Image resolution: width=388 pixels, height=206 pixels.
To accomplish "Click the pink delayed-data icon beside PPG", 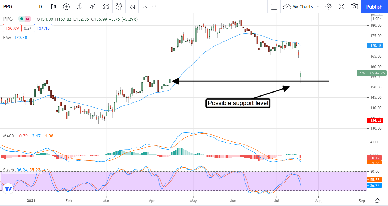I will pos(27,19).
